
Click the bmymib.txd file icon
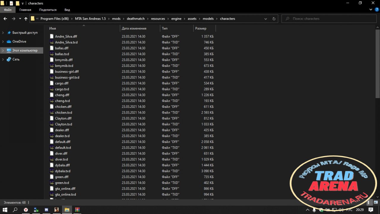point(52,66)
